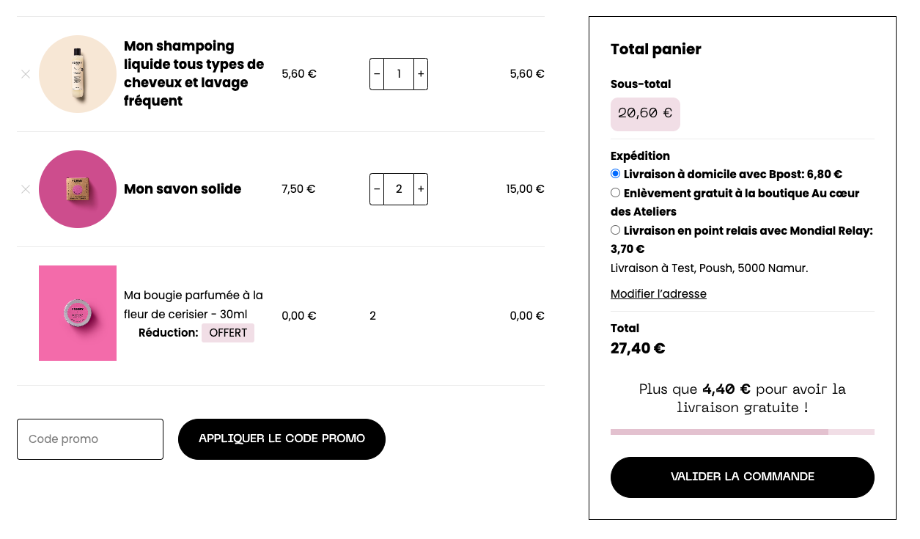Open Mon savon solide product title link

coord(183,189)
